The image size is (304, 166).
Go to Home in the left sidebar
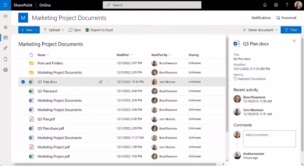(5, 27)
